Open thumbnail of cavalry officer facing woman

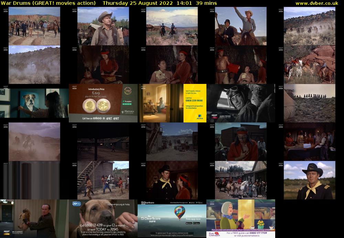click(x=172, y=180)
